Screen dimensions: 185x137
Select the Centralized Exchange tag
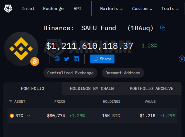[70, 73]
